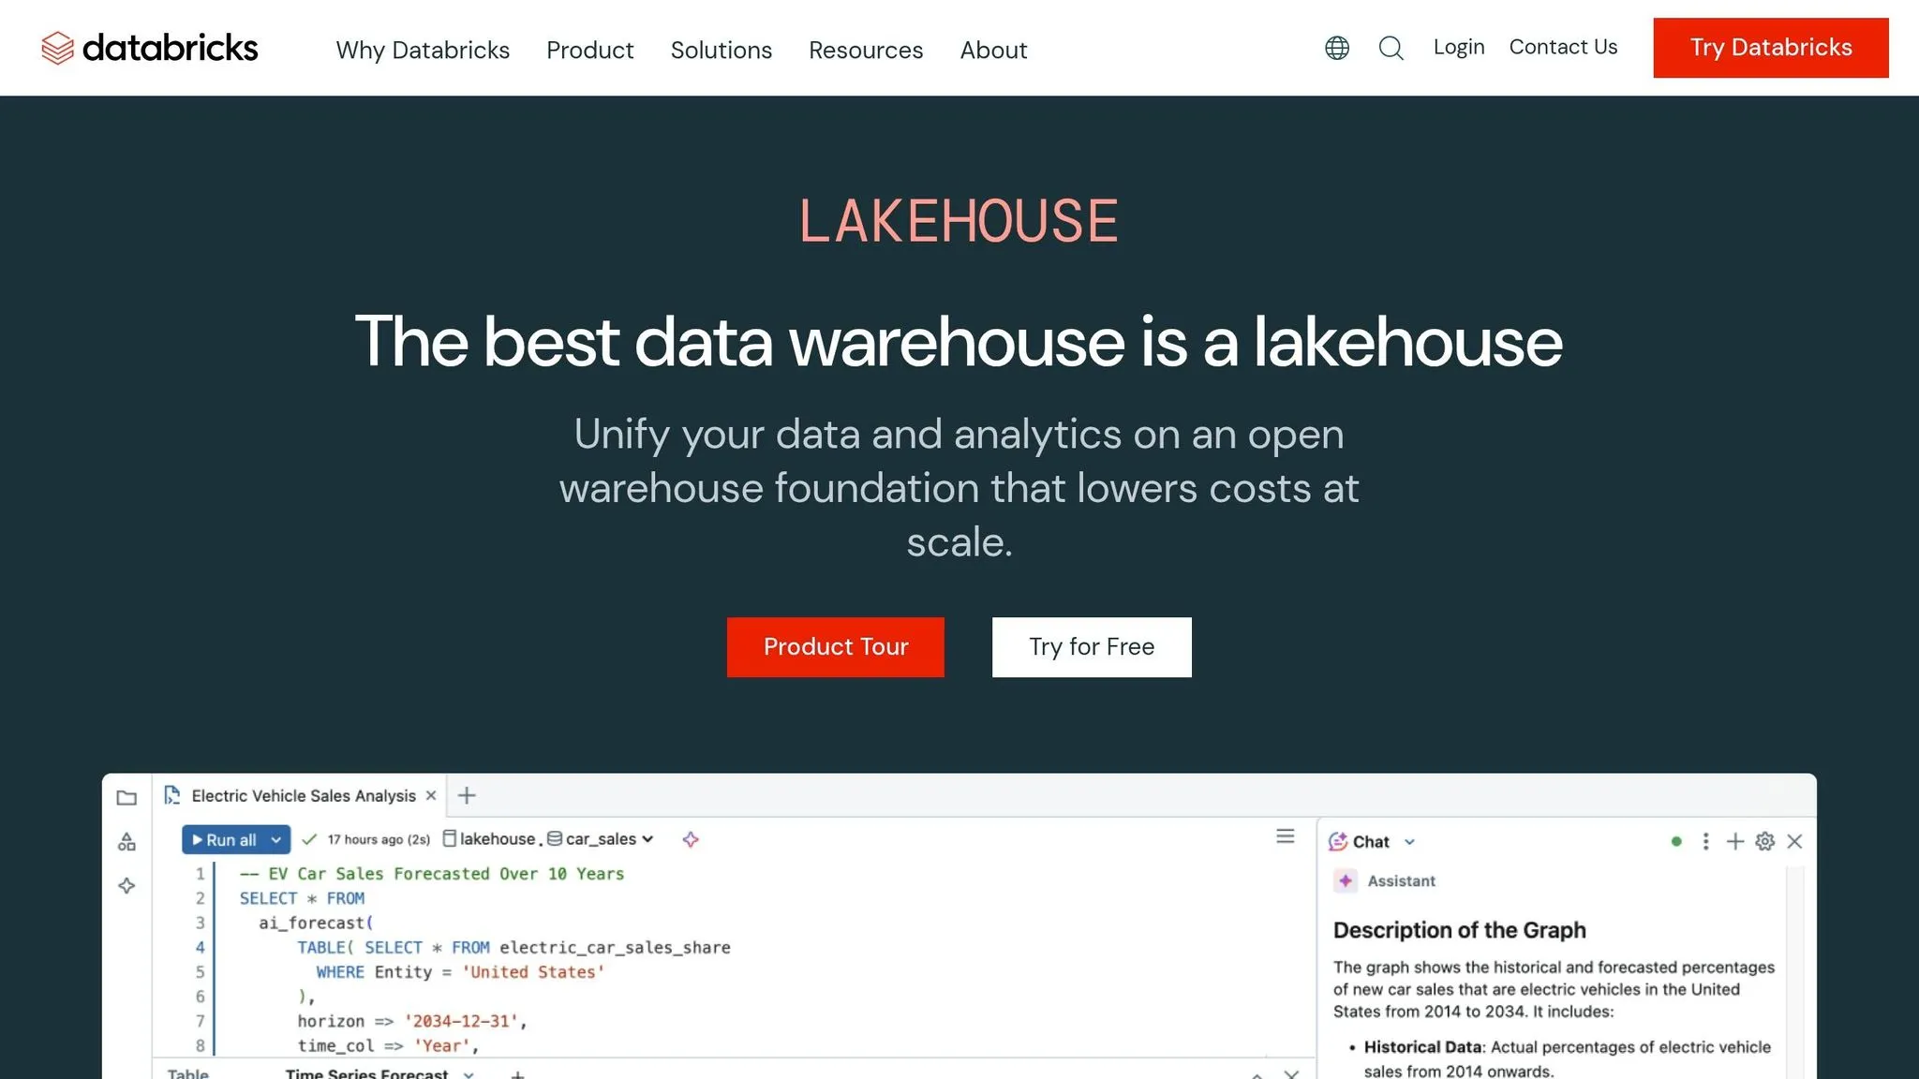
Task: Click the Run all button
Action: pos(224,840)
